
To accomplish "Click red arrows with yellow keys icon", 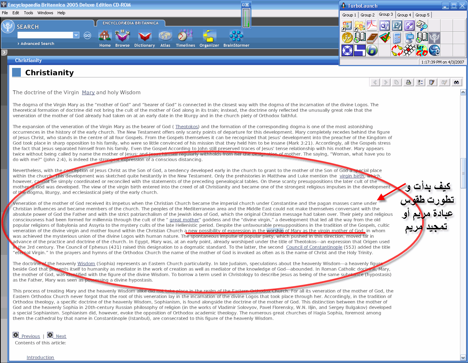I will point(397,50).
